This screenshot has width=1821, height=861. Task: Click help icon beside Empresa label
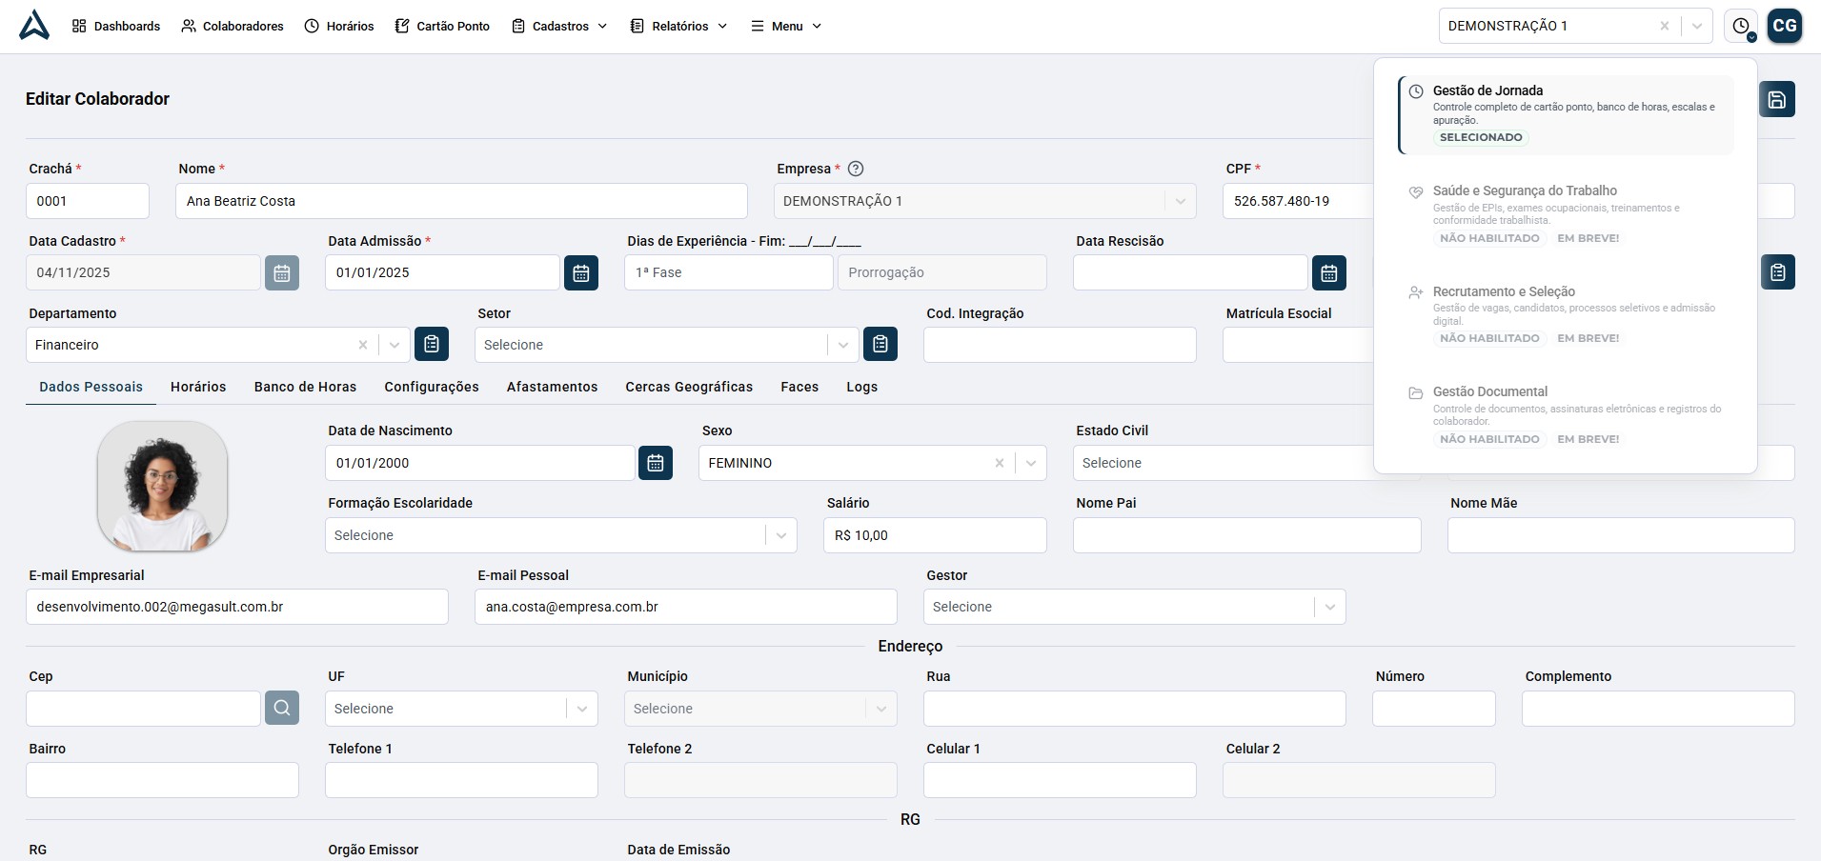(x=856, y=169)
